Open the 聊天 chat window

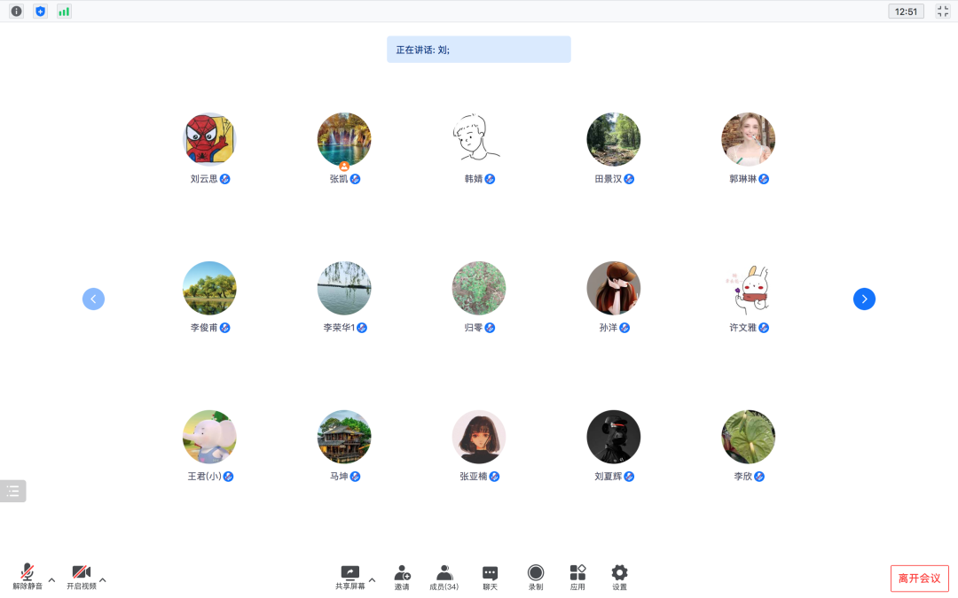click(x=490, y=577)
